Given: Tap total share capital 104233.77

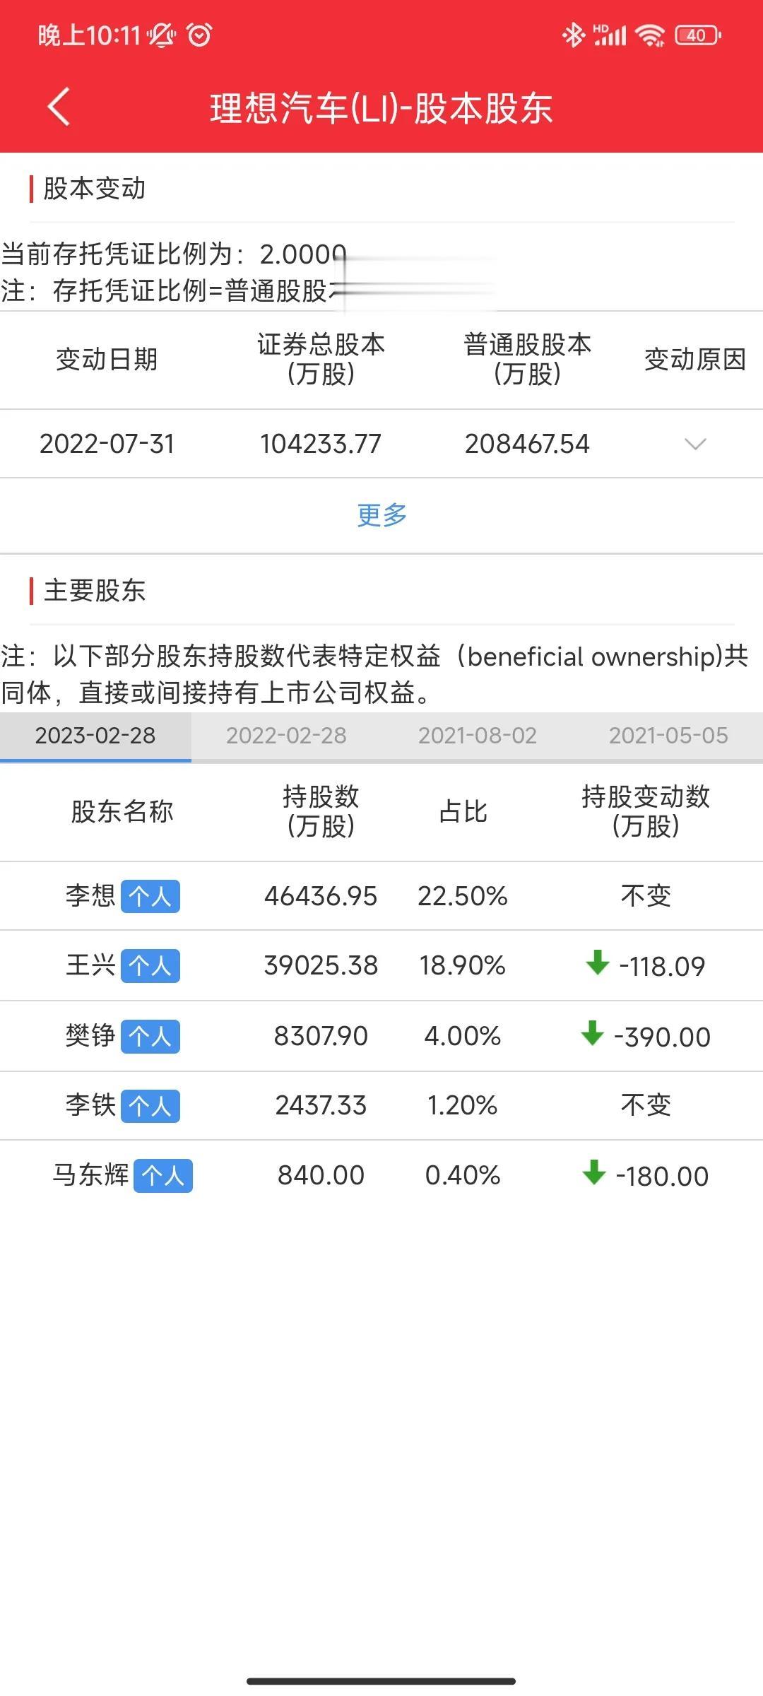Looking at the screenshot, I should (x=321, y=444).
